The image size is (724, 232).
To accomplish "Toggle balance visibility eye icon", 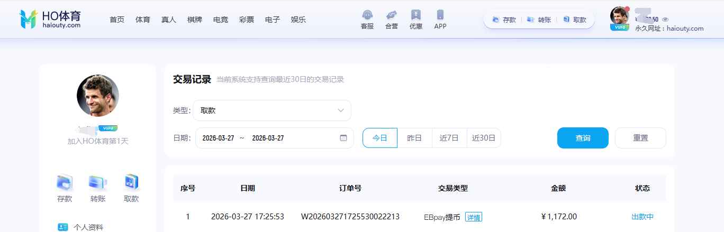I will point(665,20).
